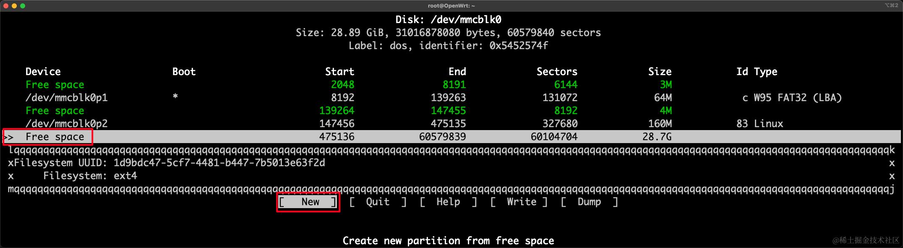Click the Filesystem: ext4 line
Screen dimensions: 903x248
click(x=90, y=176)
